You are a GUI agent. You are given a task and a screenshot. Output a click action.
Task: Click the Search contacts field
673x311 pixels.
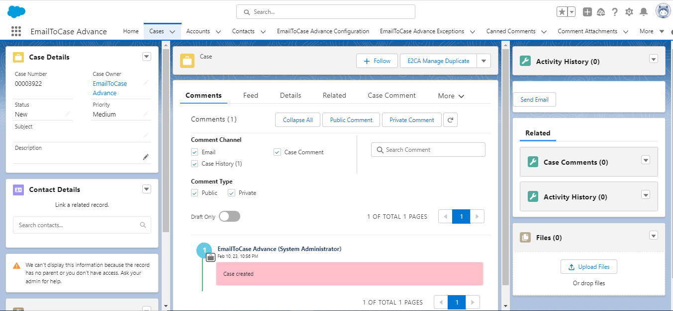(82, 225)
